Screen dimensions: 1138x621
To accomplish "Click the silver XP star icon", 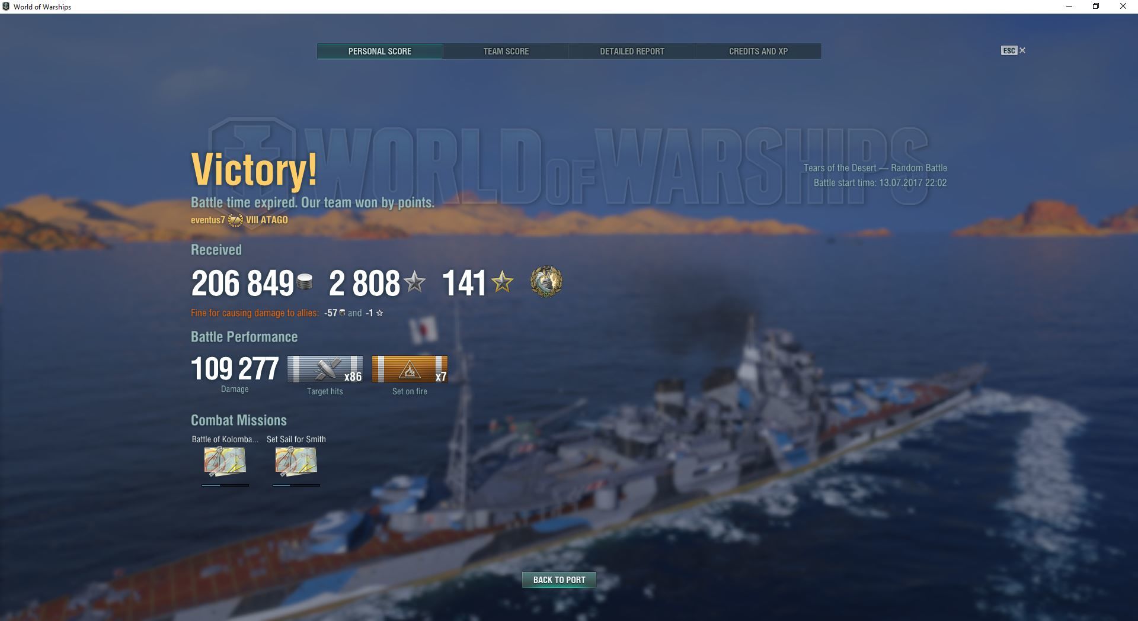I will 414,282.
